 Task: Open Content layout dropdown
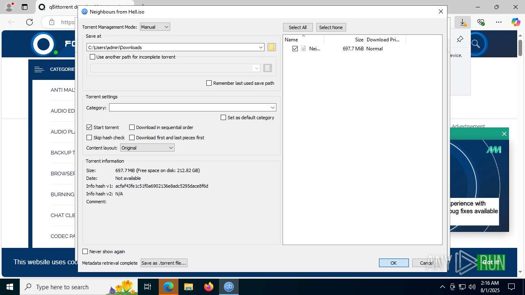click(x=147, y=147)
